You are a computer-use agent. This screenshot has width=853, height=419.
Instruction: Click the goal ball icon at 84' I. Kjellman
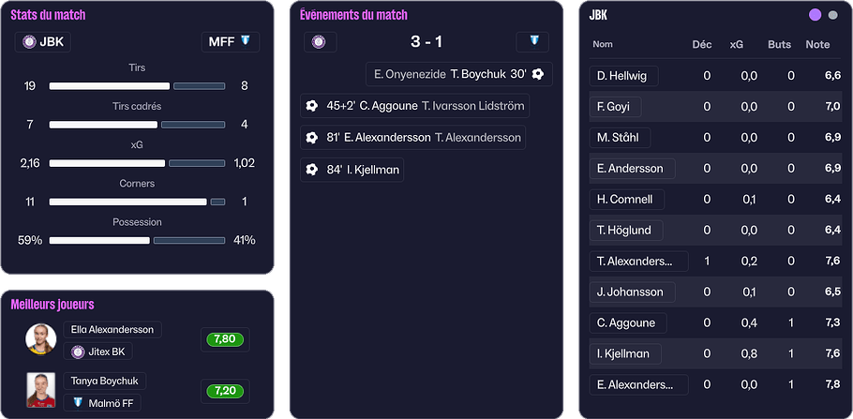(312, 170)
